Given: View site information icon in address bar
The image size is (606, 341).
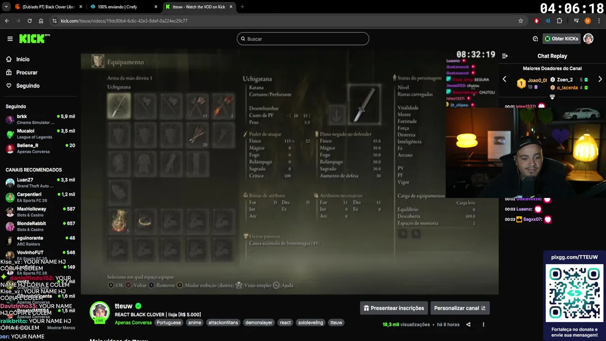Looking at the screenshot, I should click(54, 21).
